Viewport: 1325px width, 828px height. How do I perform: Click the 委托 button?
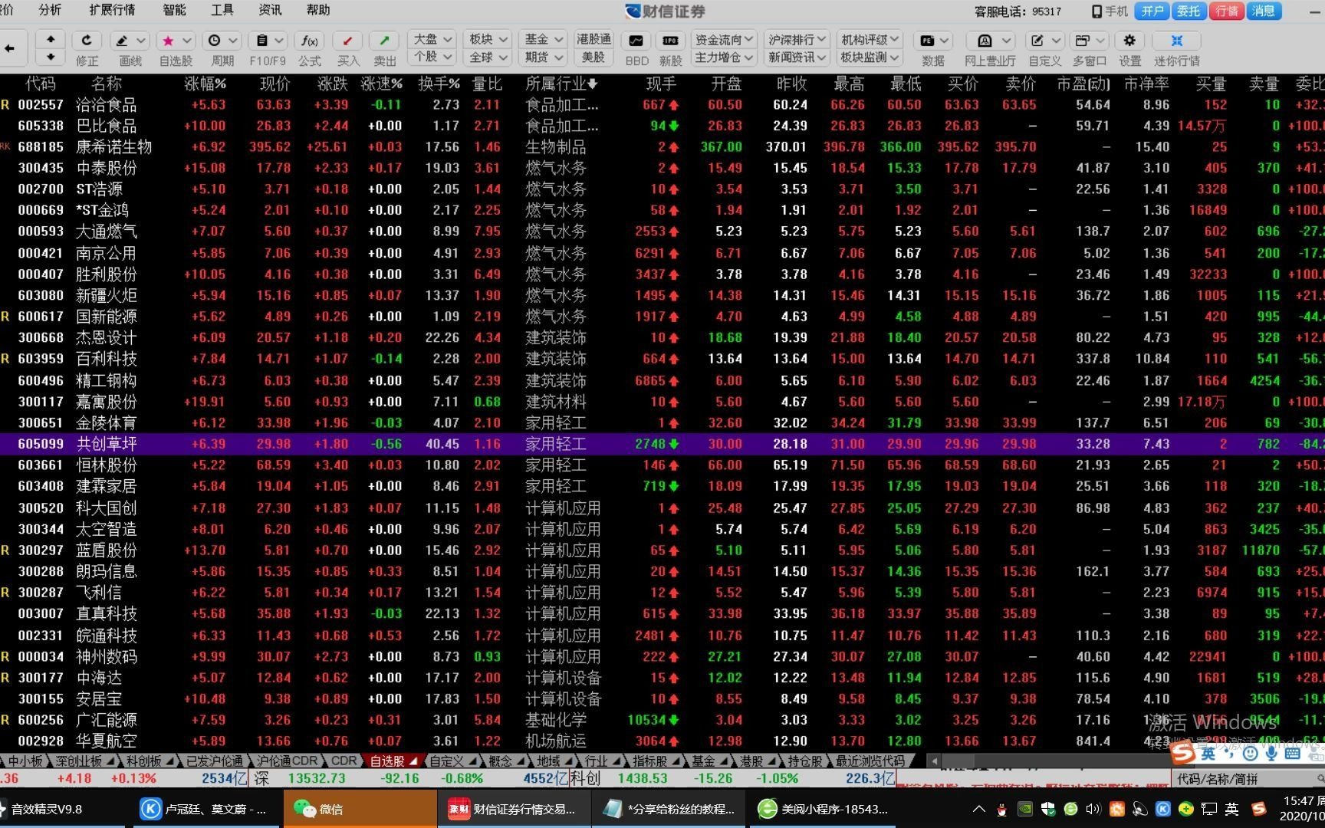click(x=1189, y=11)
